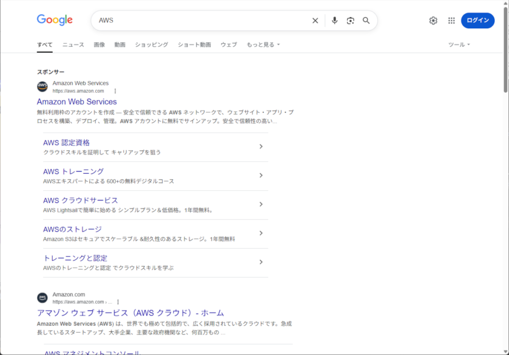Image resolution: width=509 pixels, height=355 pixels.
Task: Open the ショッピング tab
Action: (x=152, y=45)
